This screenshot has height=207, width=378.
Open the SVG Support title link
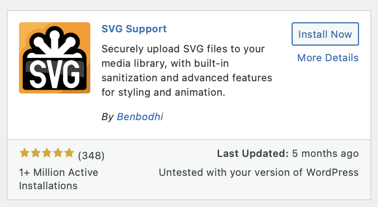point(134,29)
